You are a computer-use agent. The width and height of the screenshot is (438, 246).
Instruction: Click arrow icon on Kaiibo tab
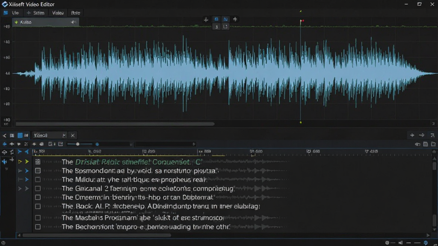click(x=73, y=22)
